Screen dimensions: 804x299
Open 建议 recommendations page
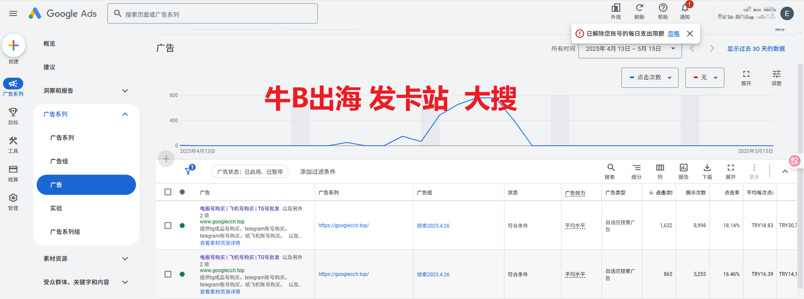pyautogui.click(x=49, y=67)
